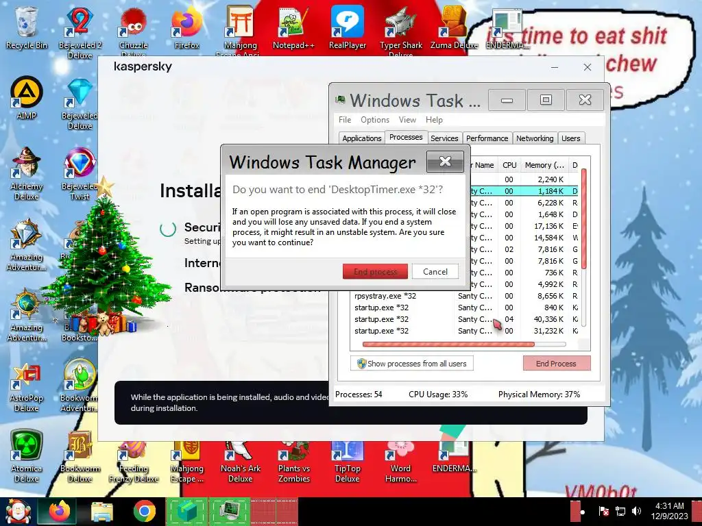Open the network tray icon
This screenshot has height=526, width=702.
pos(620,510)
